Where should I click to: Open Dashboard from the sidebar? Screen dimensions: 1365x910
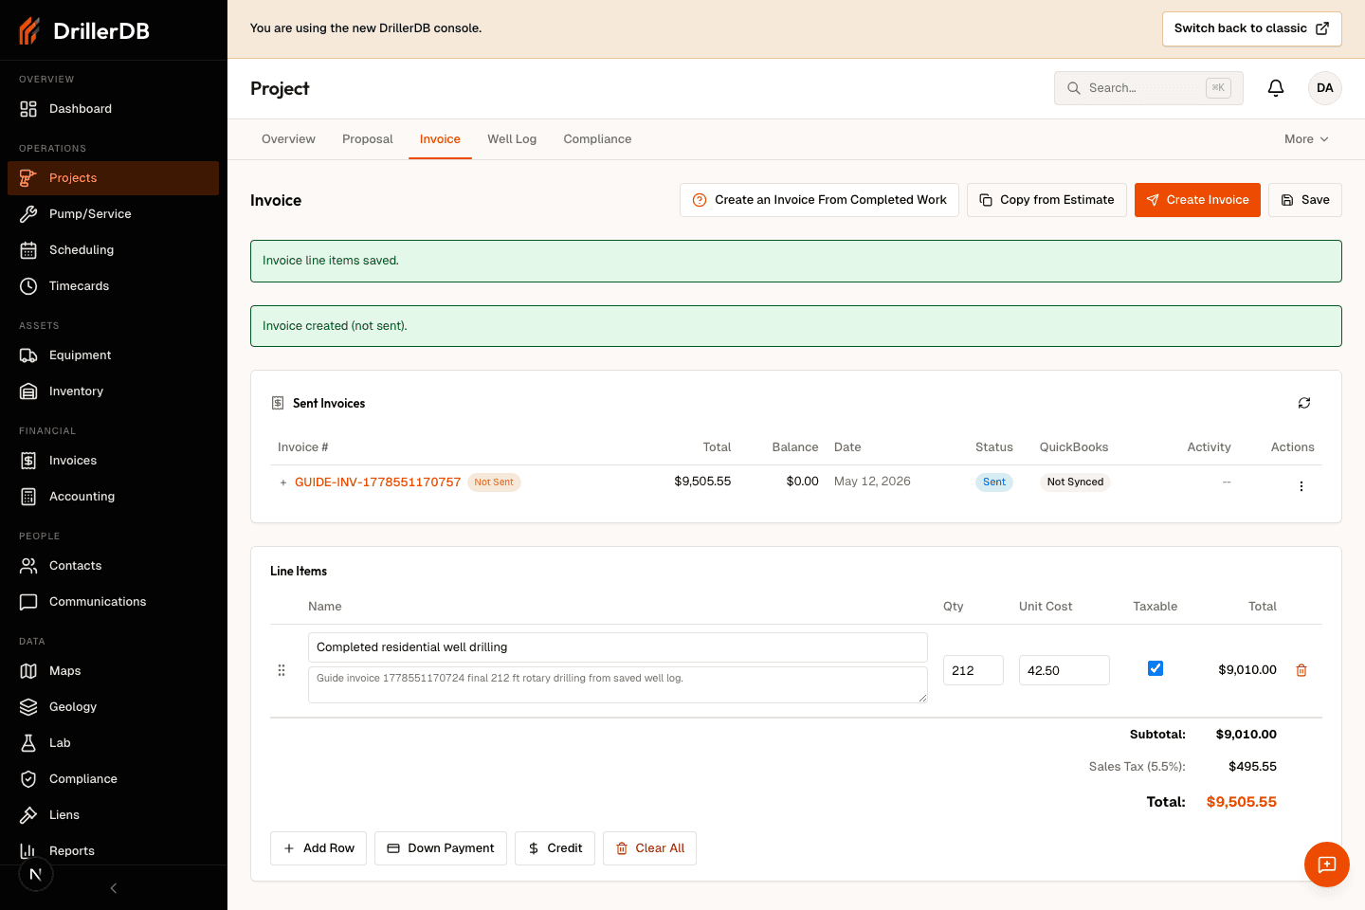click(113, 109)
